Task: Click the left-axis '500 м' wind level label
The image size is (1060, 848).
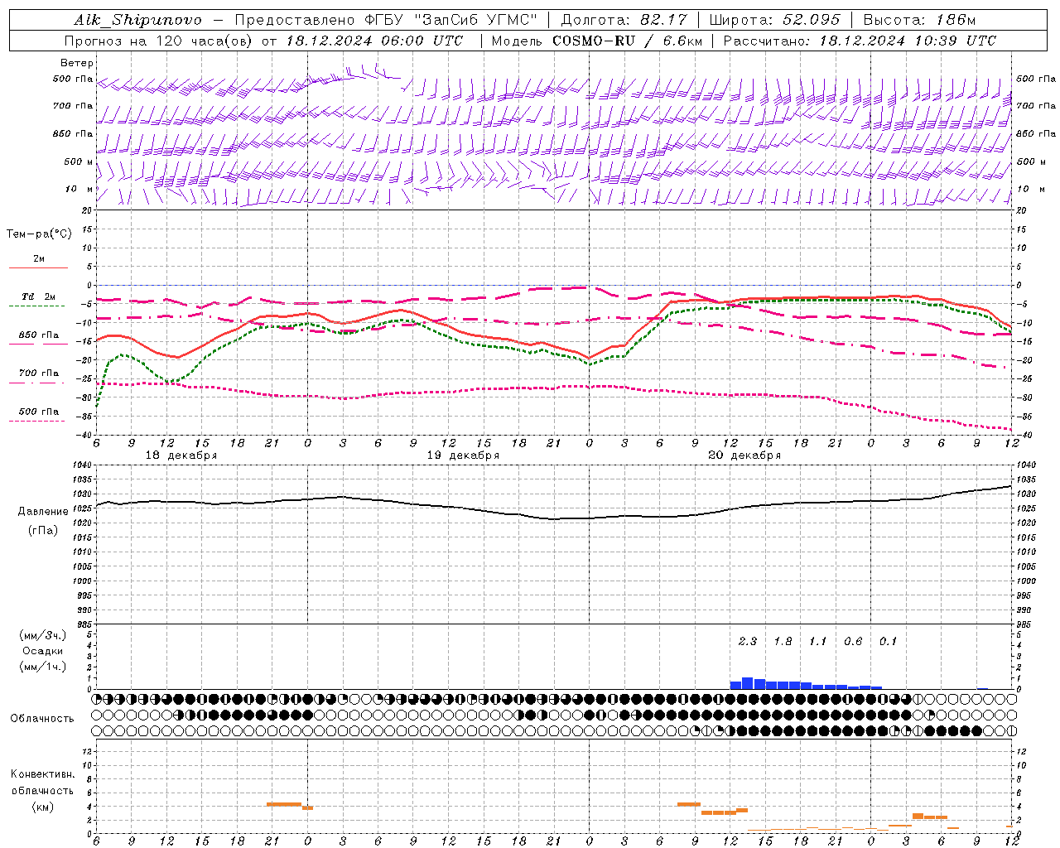Action: click(79, 161)
